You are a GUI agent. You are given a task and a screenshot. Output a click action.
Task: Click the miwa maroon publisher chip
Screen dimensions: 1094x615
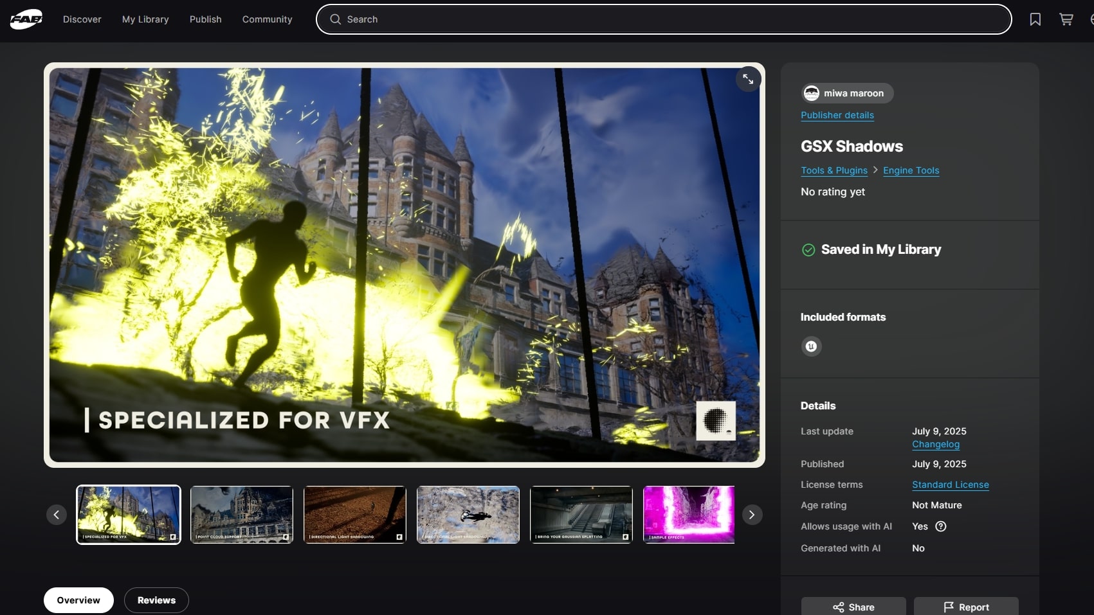[847, 93]
